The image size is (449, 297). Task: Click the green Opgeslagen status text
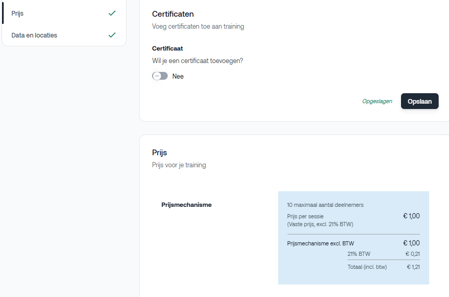click(x=377, y=101)
